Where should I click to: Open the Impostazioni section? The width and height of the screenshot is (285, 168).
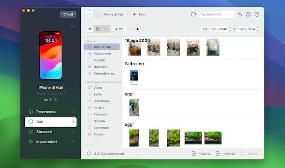51,142
